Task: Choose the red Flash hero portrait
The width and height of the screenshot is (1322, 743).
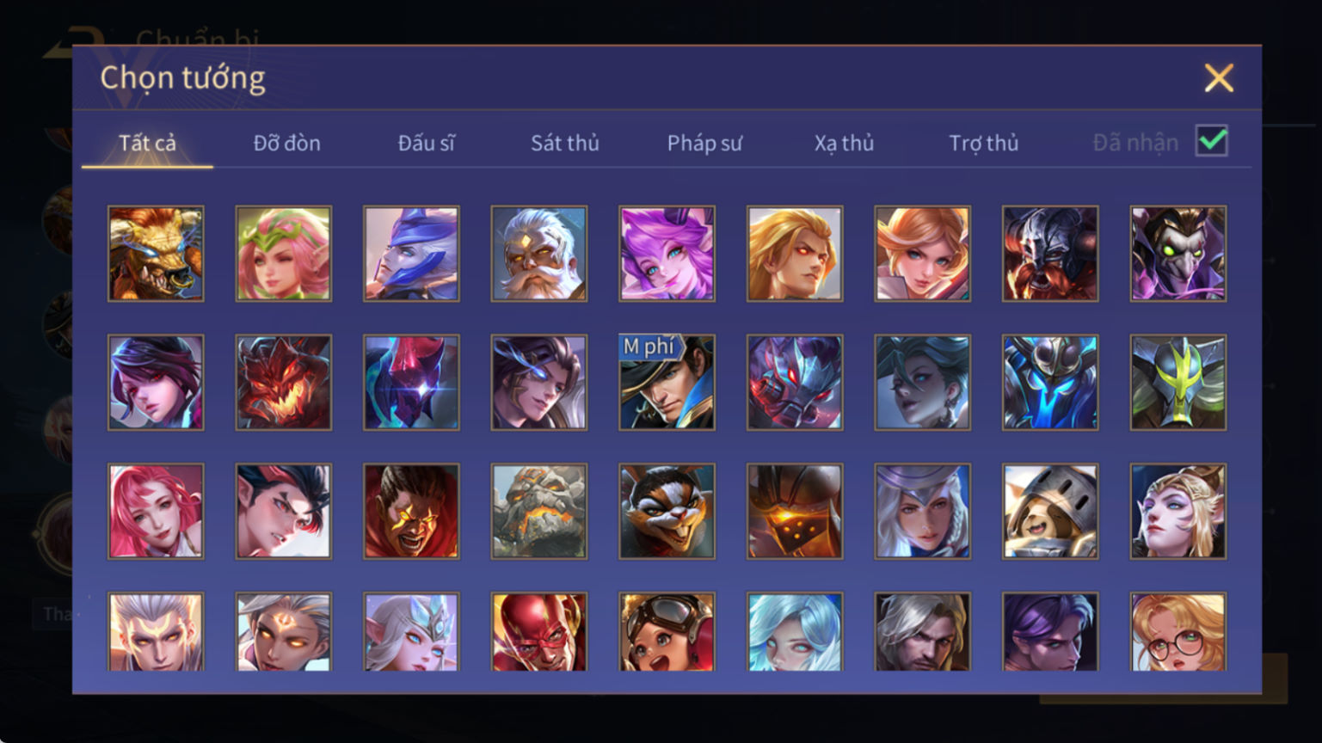Action: pos(539,632)
